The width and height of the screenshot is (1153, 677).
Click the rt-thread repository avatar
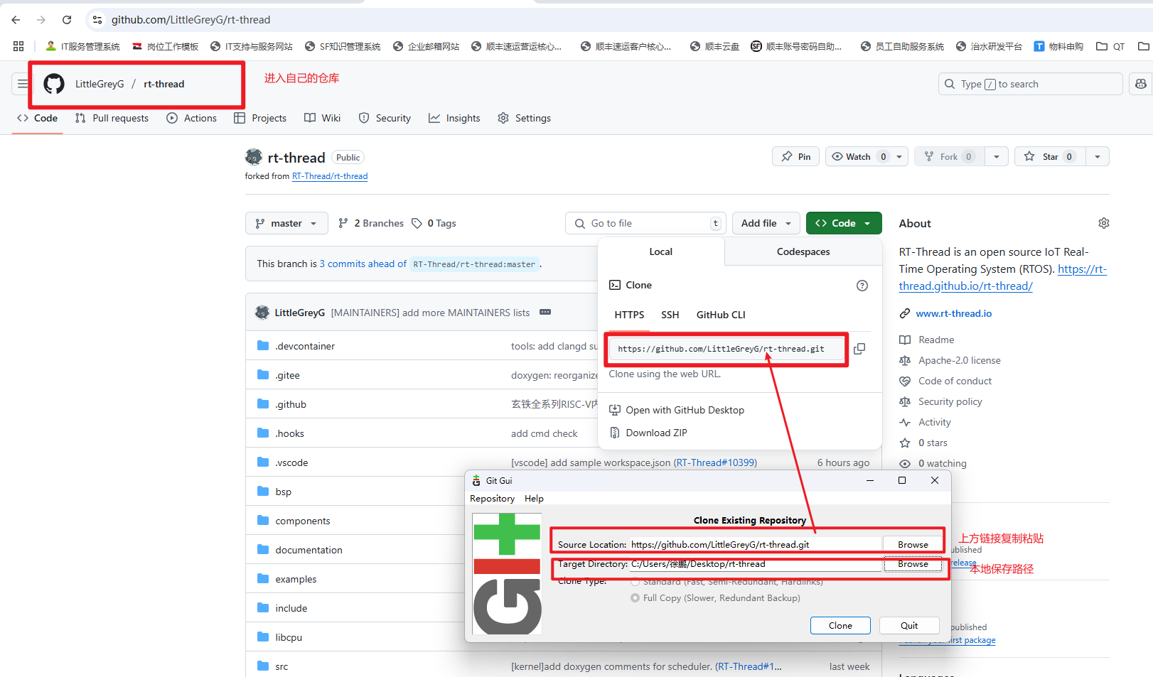[254, 157]
